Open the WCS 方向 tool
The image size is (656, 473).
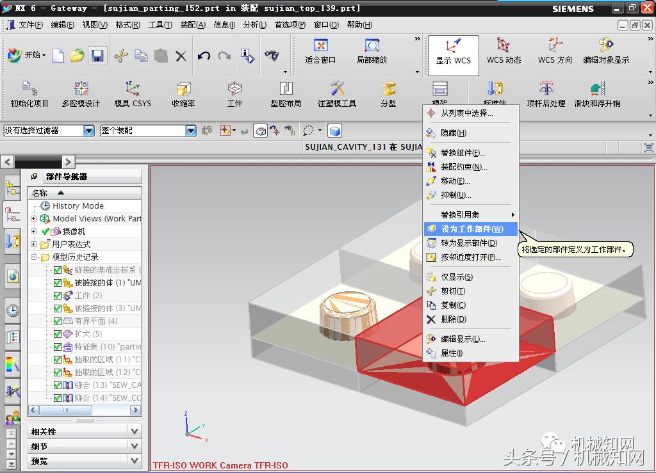point(555,51)
